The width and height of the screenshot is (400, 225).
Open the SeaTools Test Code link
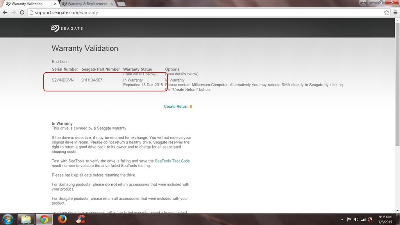(x=172, y=161)
